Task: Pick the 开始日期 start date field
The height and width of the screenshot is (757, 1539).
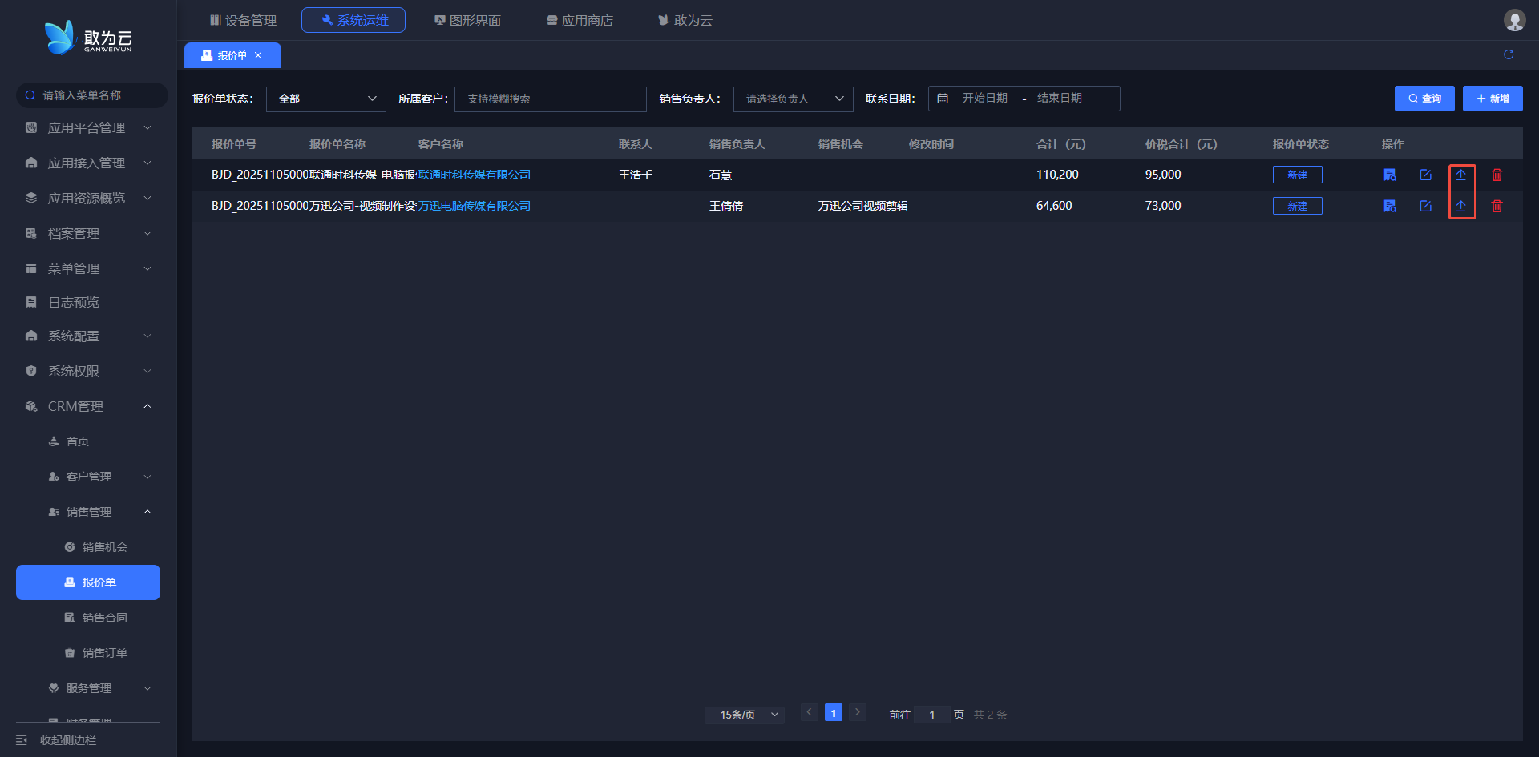Action: point(985,98)
